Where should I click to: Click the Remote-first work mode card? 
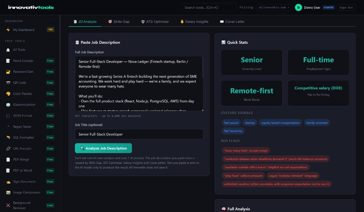[252, 93]
